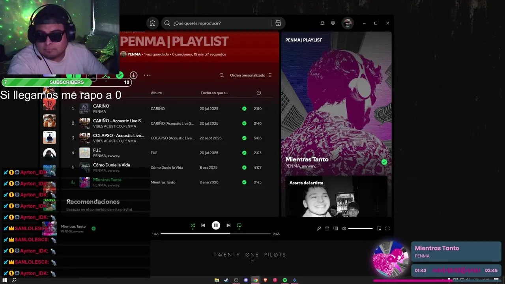Click the FUE album cover thumbnail
The width and height of the screenshot is (505, 284).
click(84, 153)
